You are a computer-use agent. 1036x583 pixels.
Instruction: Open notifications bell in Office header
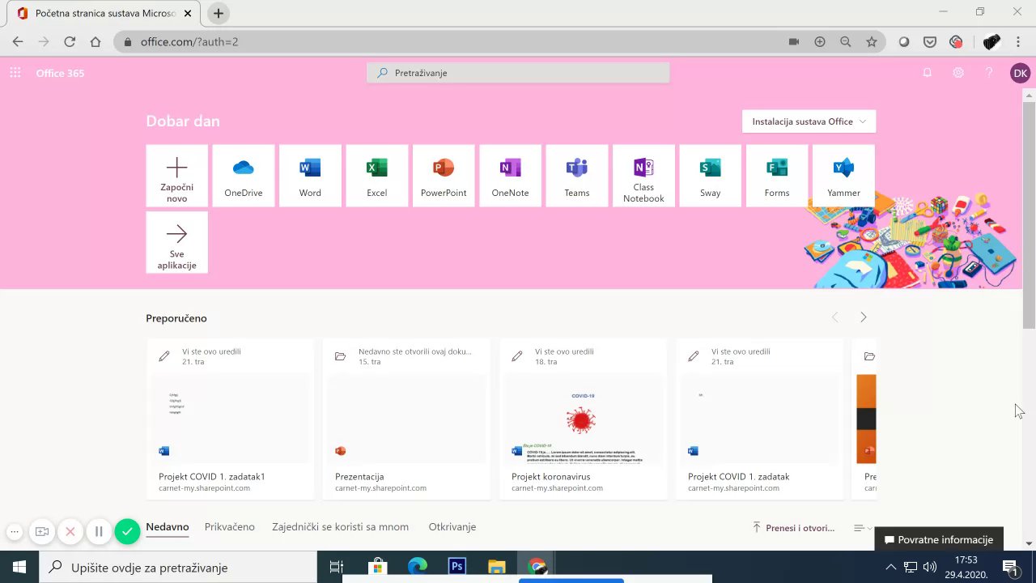928,73
